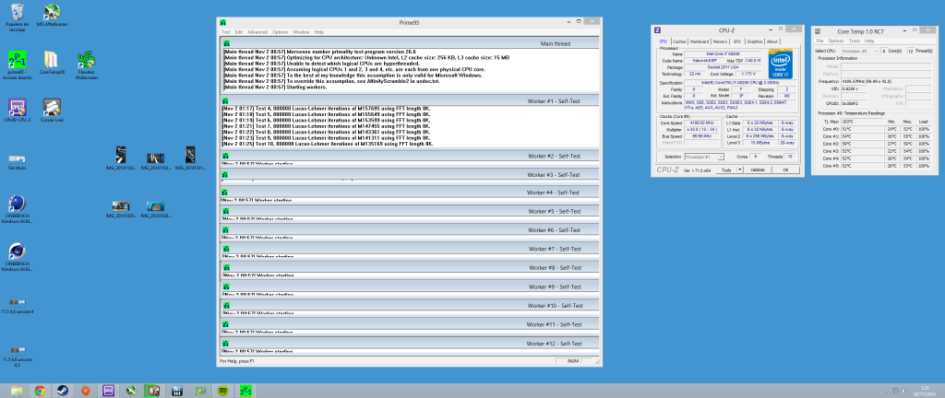Click the clock in the system tray

(925, 391)
